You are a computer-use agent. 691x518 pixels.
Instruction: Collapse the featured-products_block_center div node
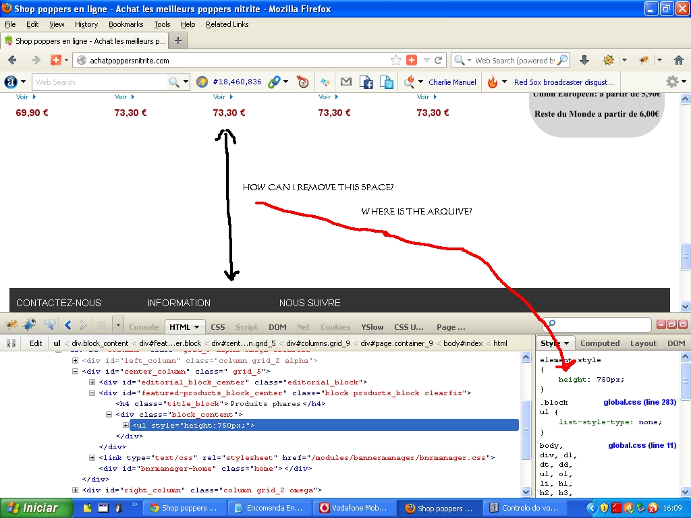(92, 393)
